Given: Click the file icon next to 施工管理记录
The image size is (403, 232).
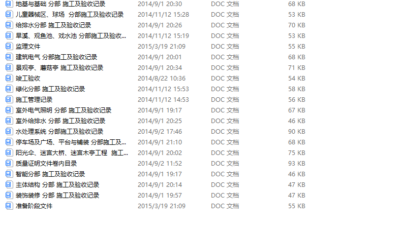Looking at the screenshot, I should (x=9, y=99).
